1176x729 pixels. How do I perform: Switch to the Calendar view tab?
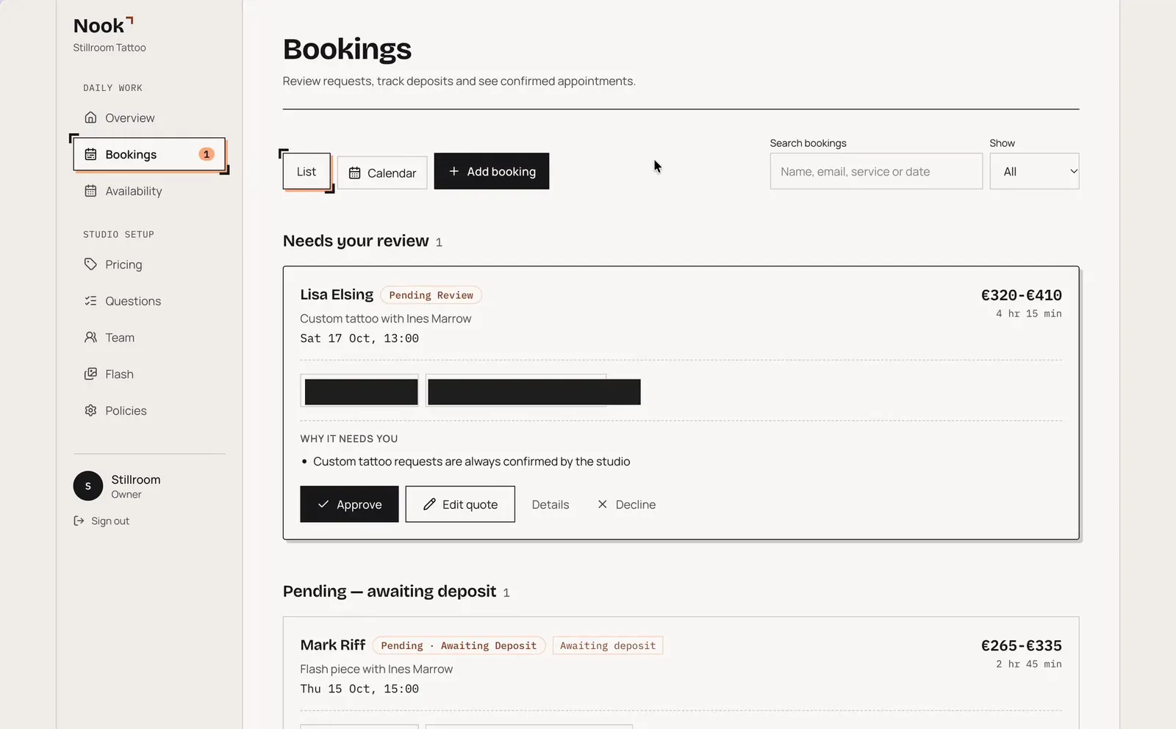tap(382, 173)
